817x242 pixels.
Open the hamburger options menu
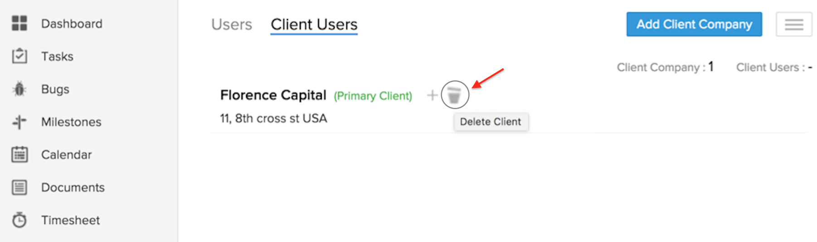pyautogui.click(x=794, y=24)
